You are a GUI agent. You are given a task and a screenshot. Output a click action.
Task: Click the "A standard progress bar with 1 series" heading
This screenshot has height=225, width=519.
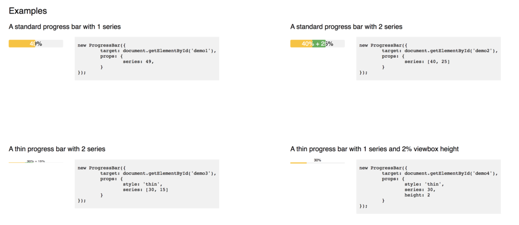tap(65, 26)
